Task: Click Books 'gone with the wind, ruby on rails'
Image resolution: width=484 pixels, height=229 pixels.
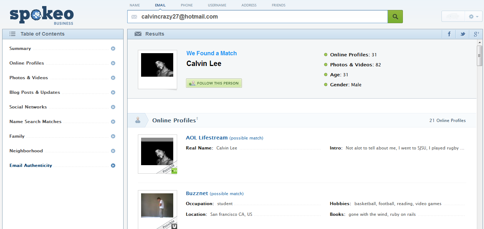Action: pyautogui.click(x=382, y=215)
